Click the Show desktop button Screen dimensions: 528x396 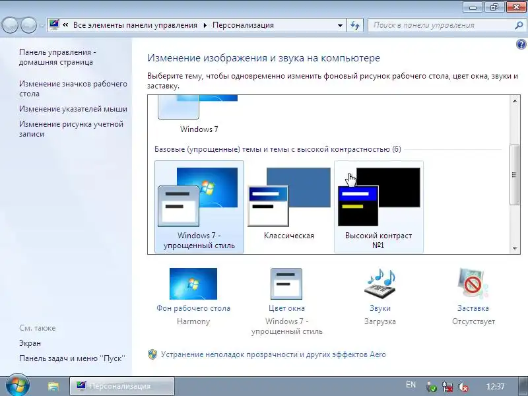coord(523,386)
